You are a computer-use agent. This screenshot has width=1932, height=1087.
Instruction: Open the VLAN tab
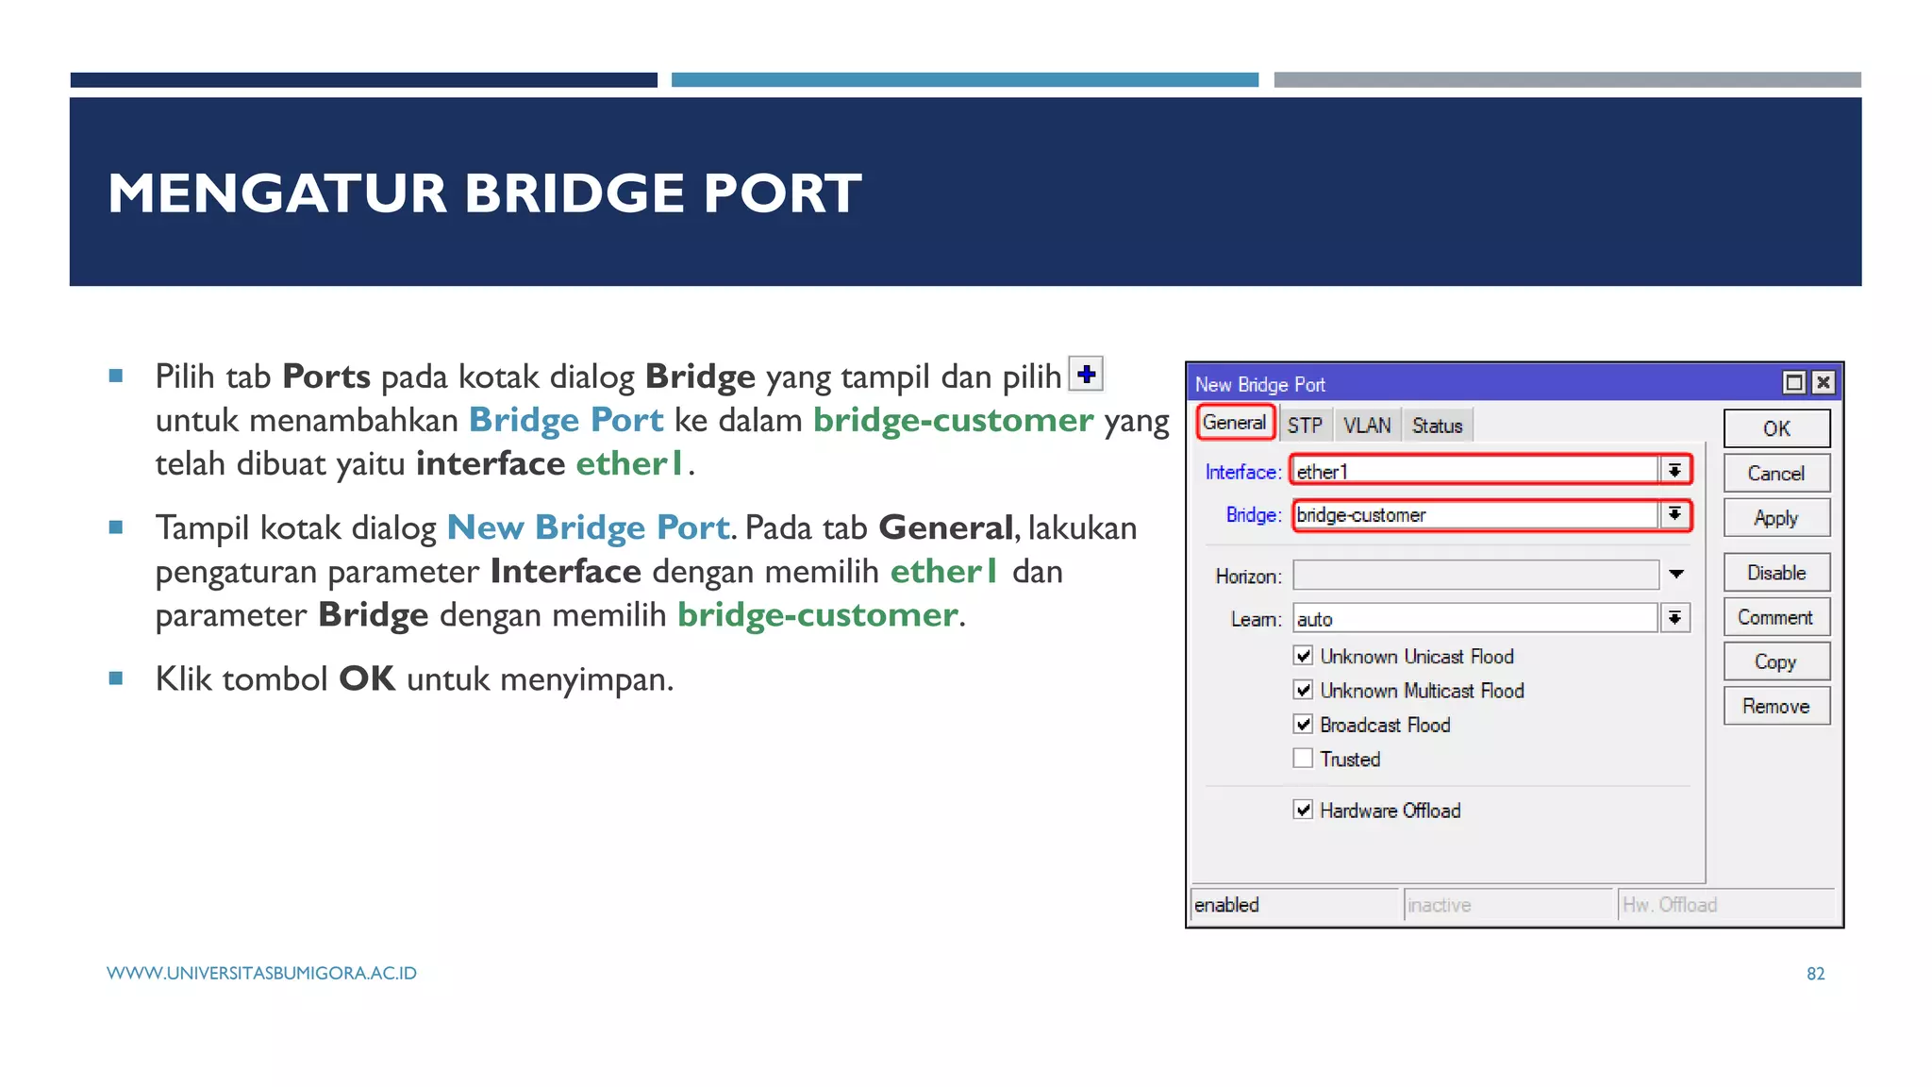(1367, 426)
